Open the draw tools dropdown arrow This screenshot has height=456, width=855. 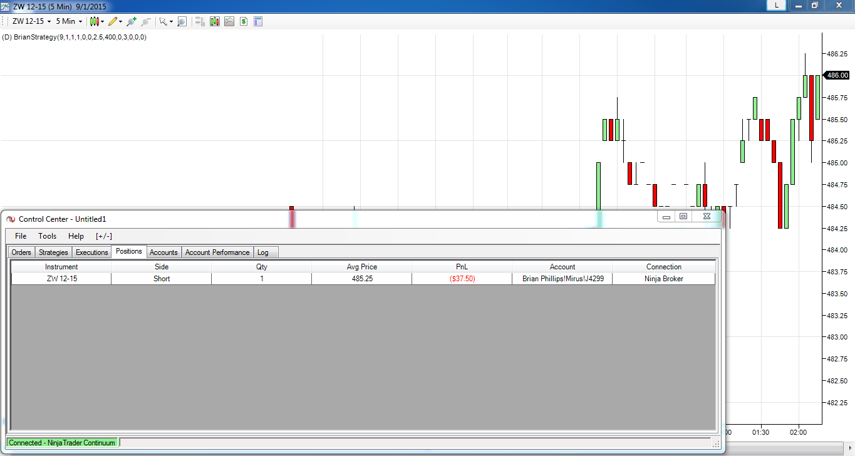click(121, 22)
